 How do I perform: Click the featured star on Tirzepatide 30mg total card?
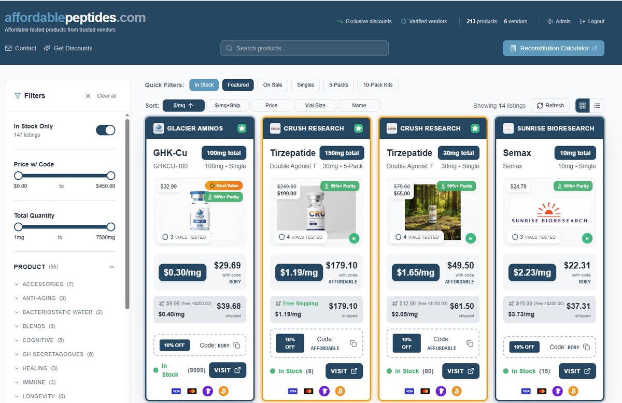tap(475, 128)
